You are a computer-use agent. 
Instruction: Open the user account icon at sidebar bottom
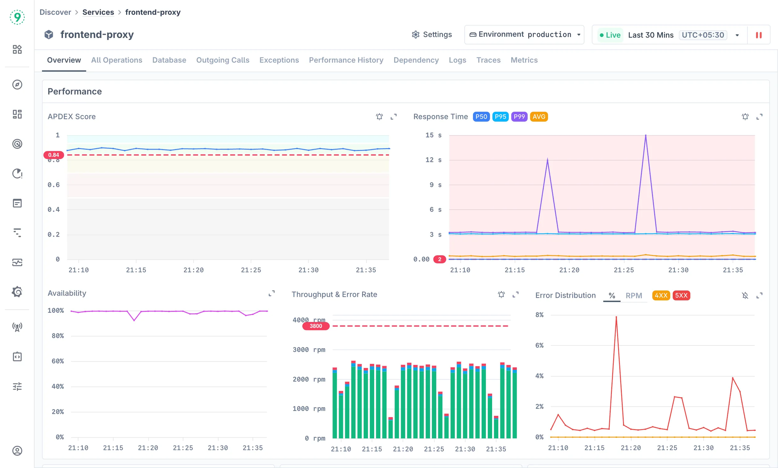(x=17, y=451)
